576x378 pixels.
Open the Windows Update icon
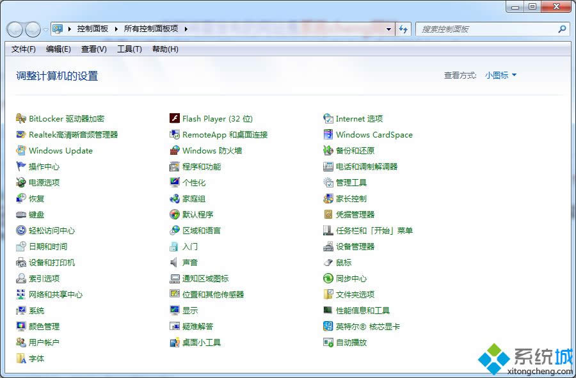[21, 150]
